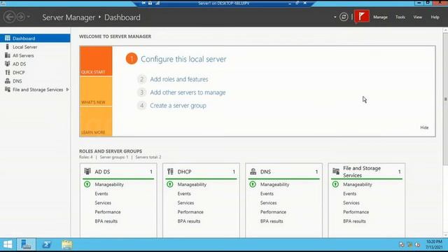Click Create a server group link
This screenshot has width=448, height=252.
[178, 106]
